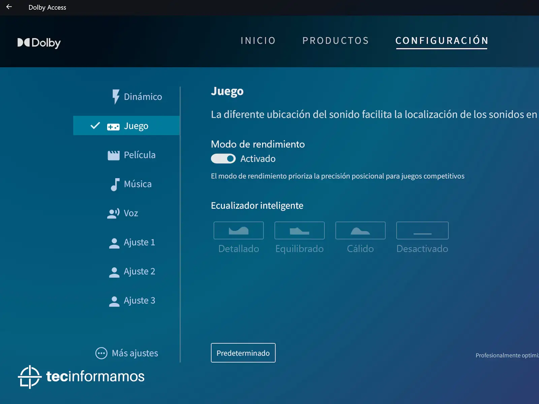Switch to the PRODUCTOS tab
The height and width of the screenshot is (404, 539).
(336, 41)
